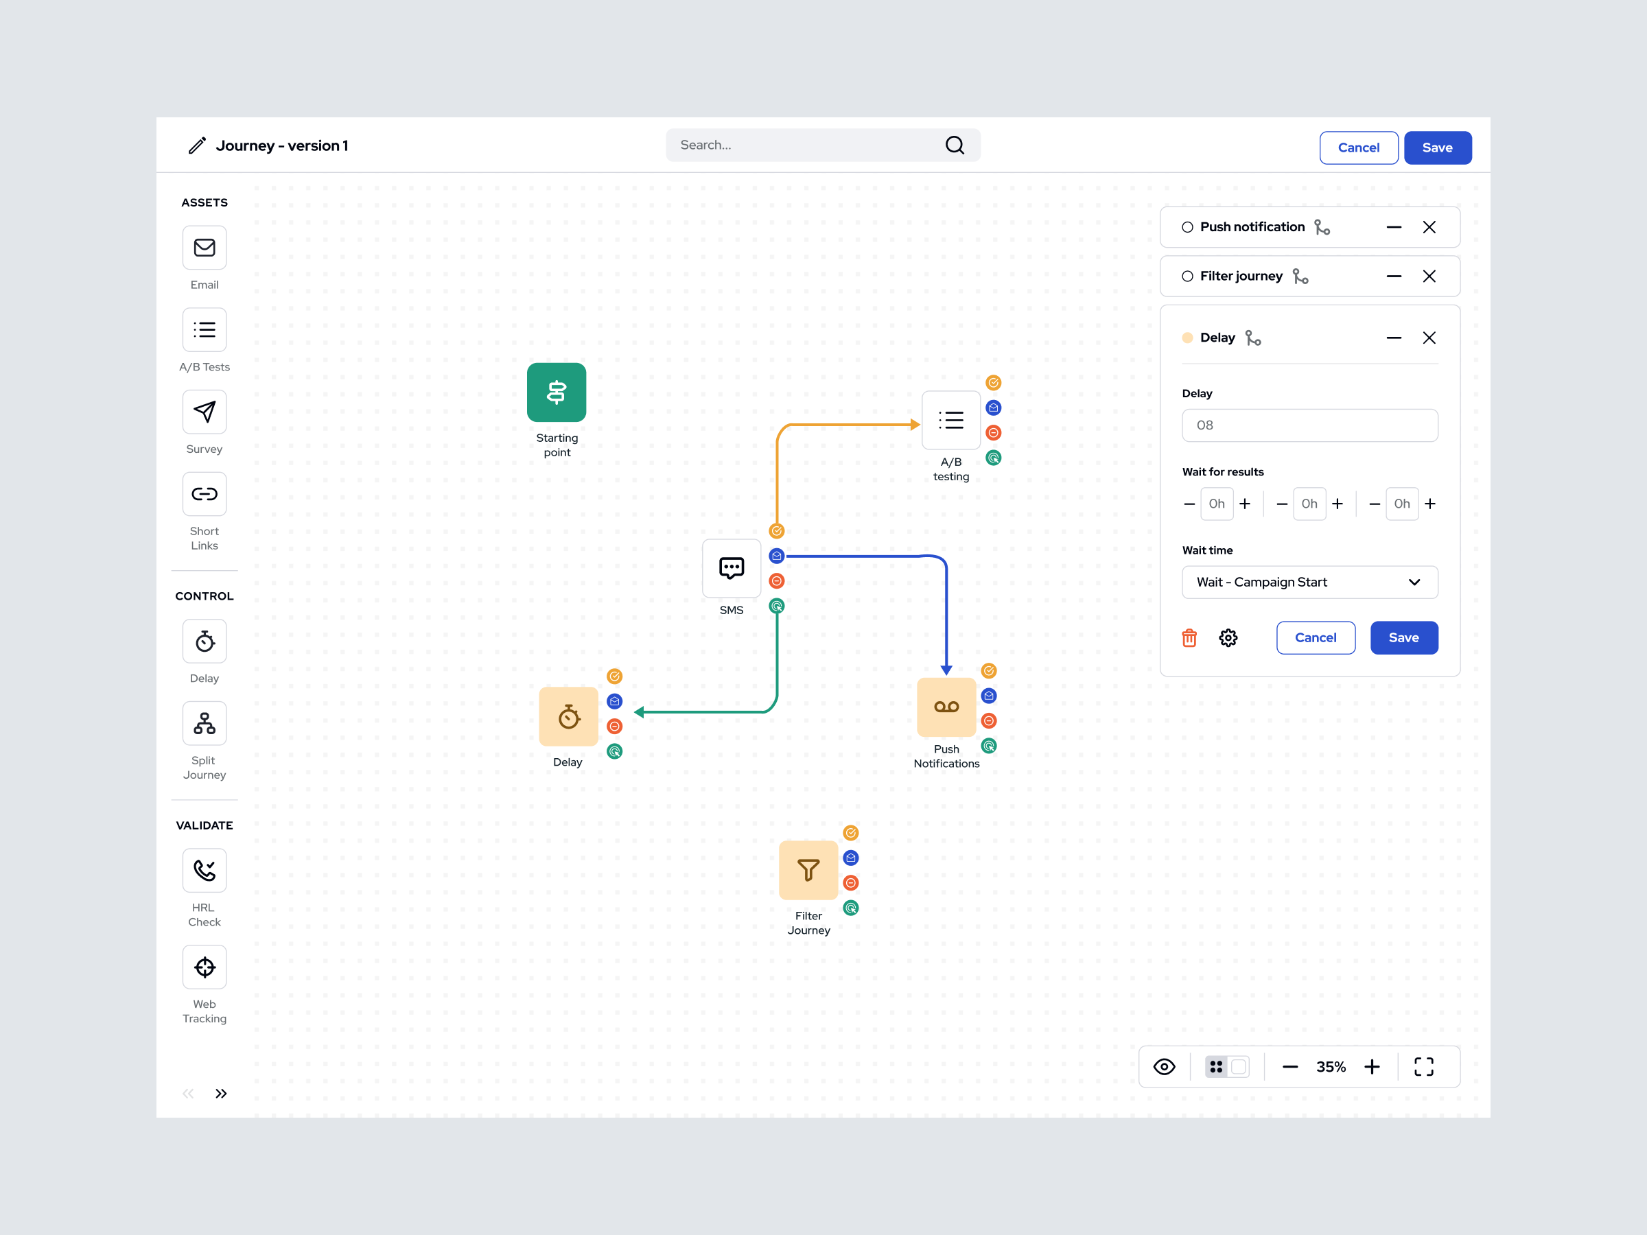The width and height of the screenshot is (1647, 1235).
Task: Close the Filter journey panel
Action: [1429, 277]
